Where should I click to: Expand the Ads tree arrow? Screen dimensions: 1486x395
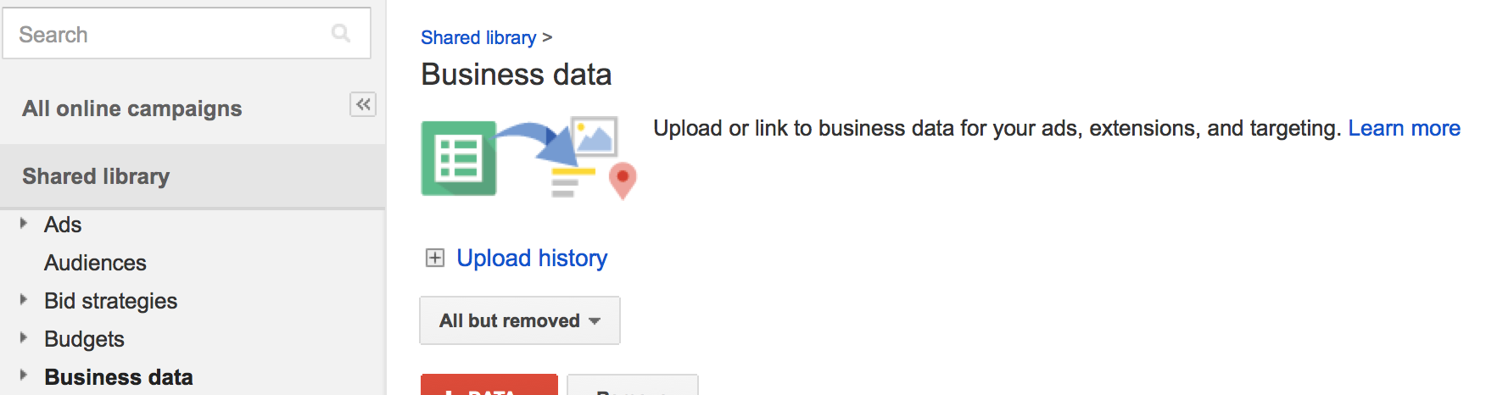pyautogui.click(x=24, y=224)
